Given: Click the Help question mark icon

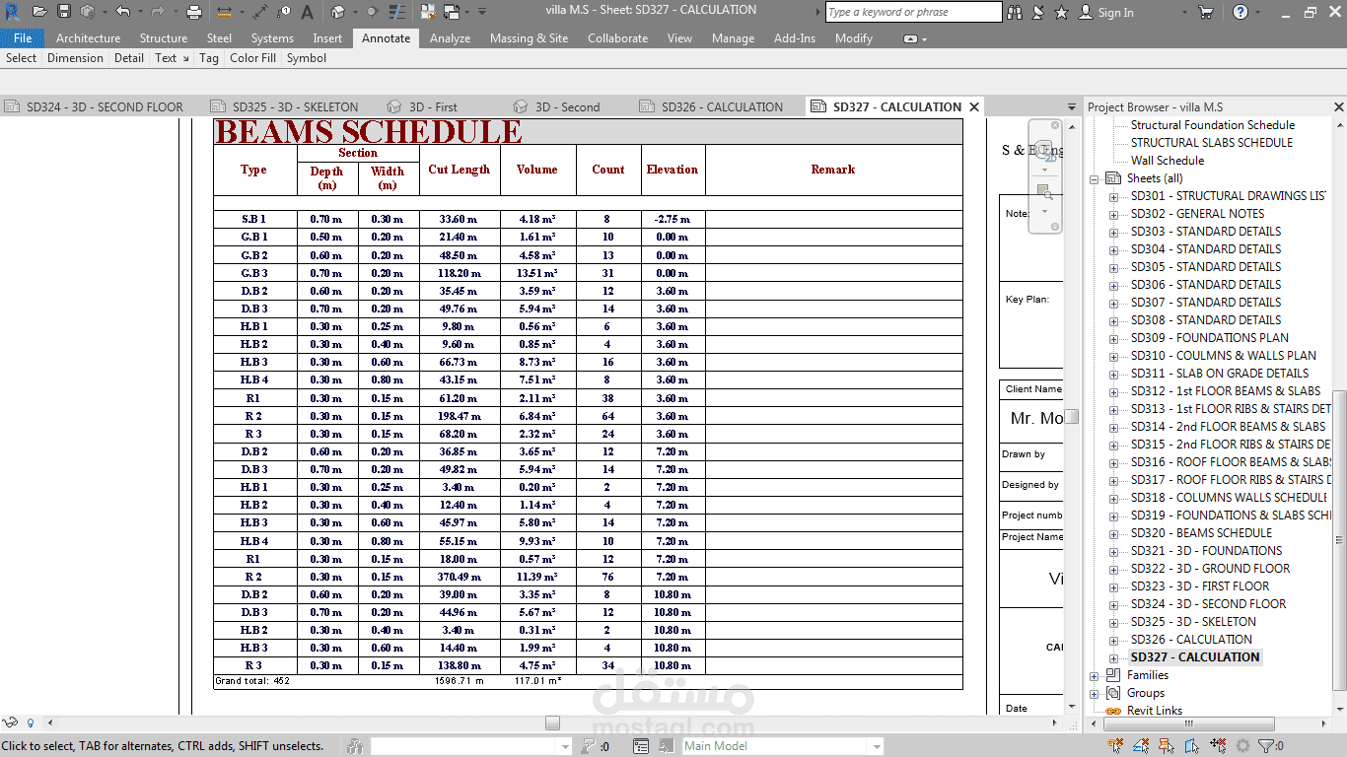Looking at the screenshot, I should (x=1241, y=12).
